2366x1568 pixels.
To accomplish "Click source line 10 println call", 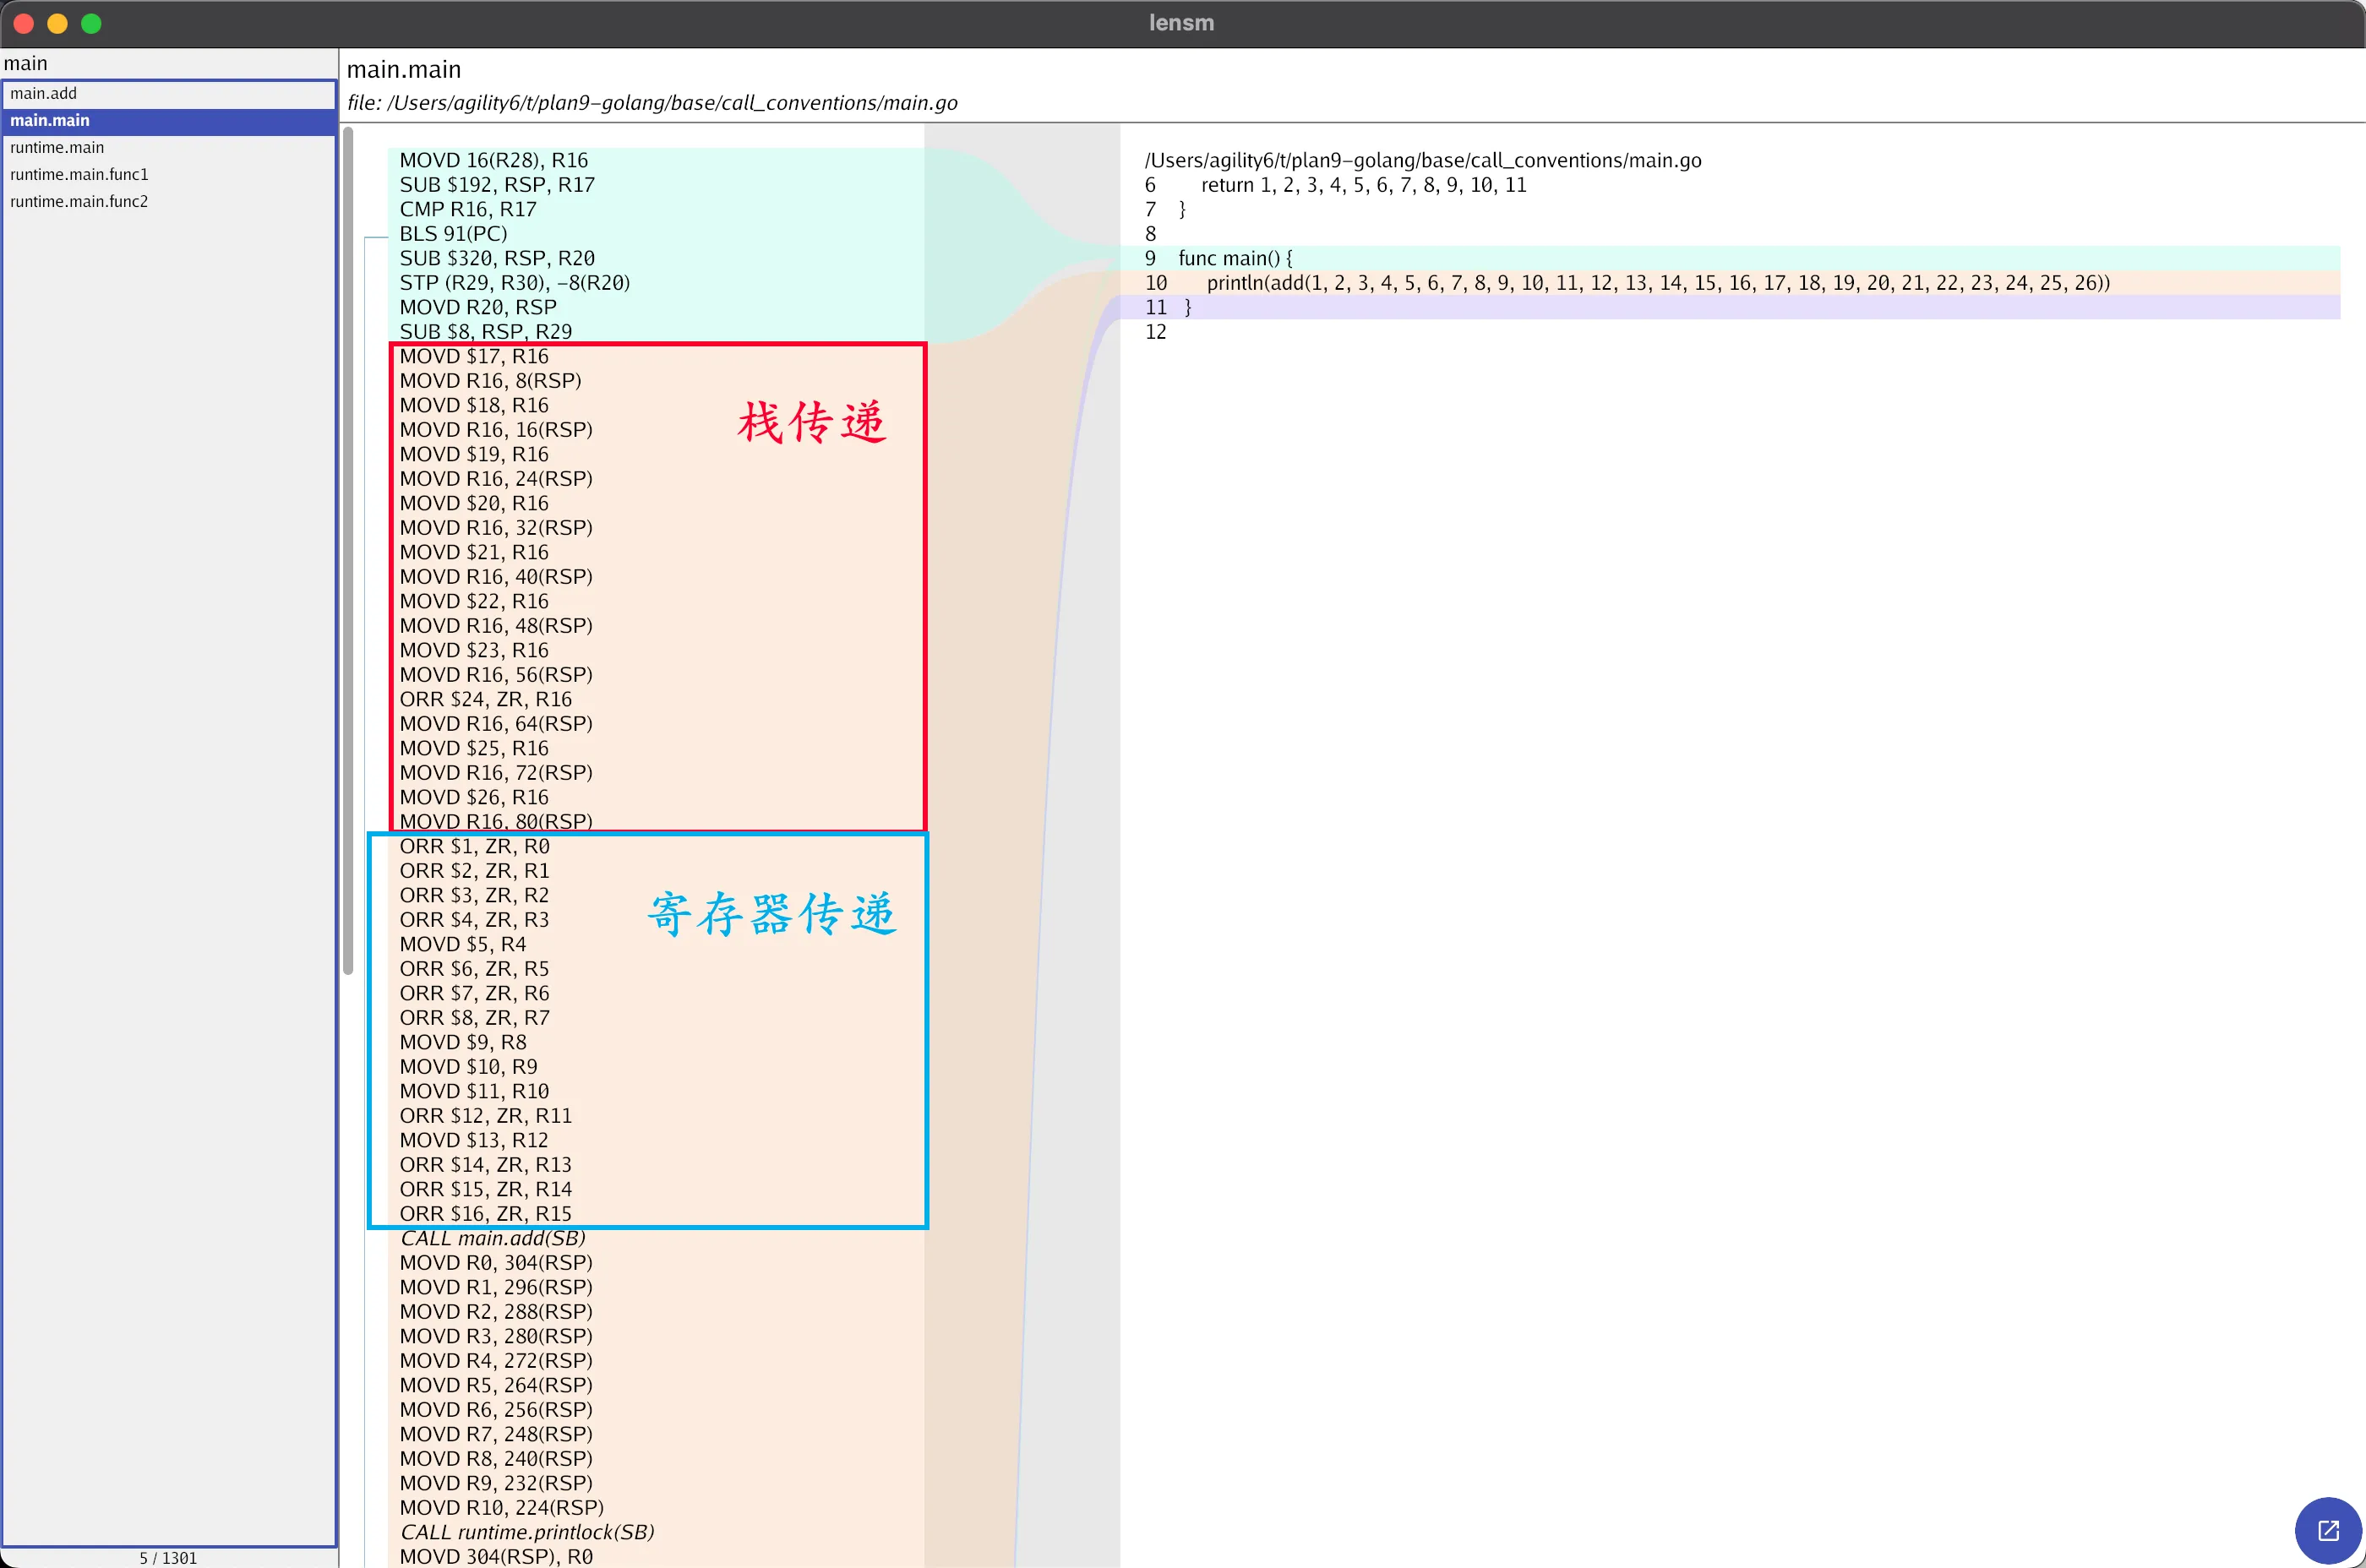I will [1657, 283].
